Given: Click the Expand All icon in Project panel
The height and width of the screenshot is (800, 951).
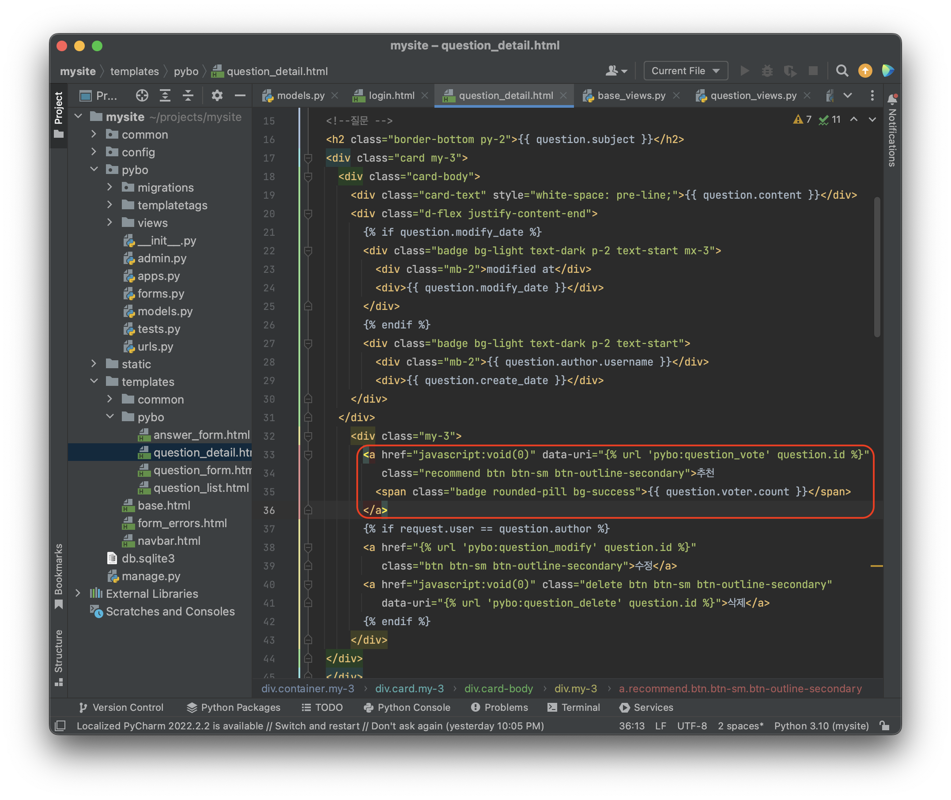Looking at the screenshot, I should [165, 95].
